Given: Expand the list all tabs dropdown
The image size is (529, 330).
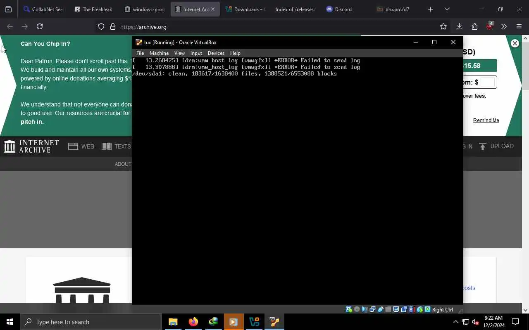Looking at the screenshot, I should tap(447, 9).
